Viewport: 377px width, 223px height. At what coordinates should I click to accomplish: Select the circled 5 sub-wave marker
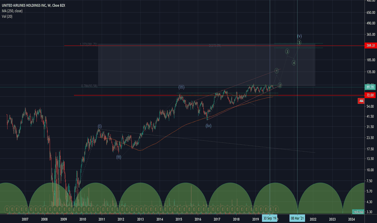click(x=299, y=43)
